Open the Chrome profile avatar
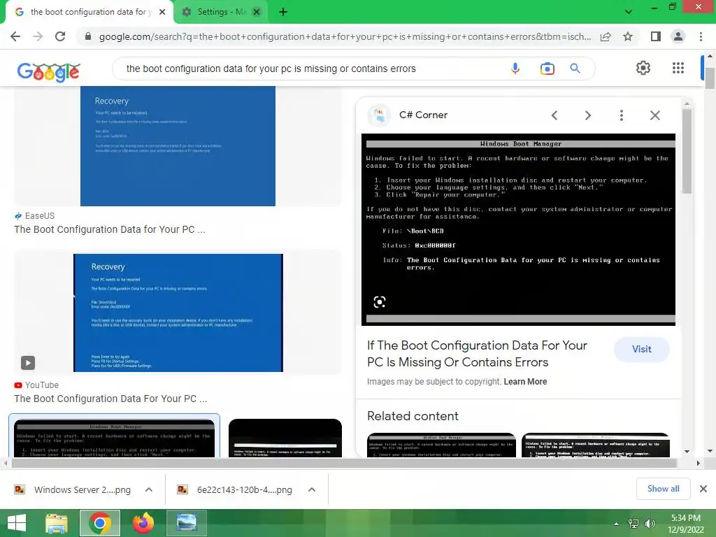716x537 pixels. pyautogui.click(x=678, y=36)
